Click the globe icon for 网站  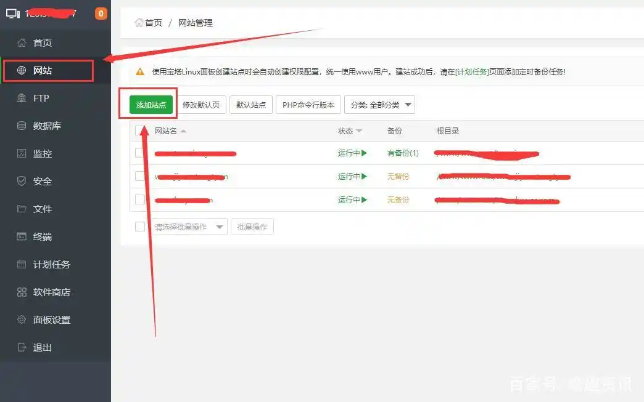click(x=22, y=71)
